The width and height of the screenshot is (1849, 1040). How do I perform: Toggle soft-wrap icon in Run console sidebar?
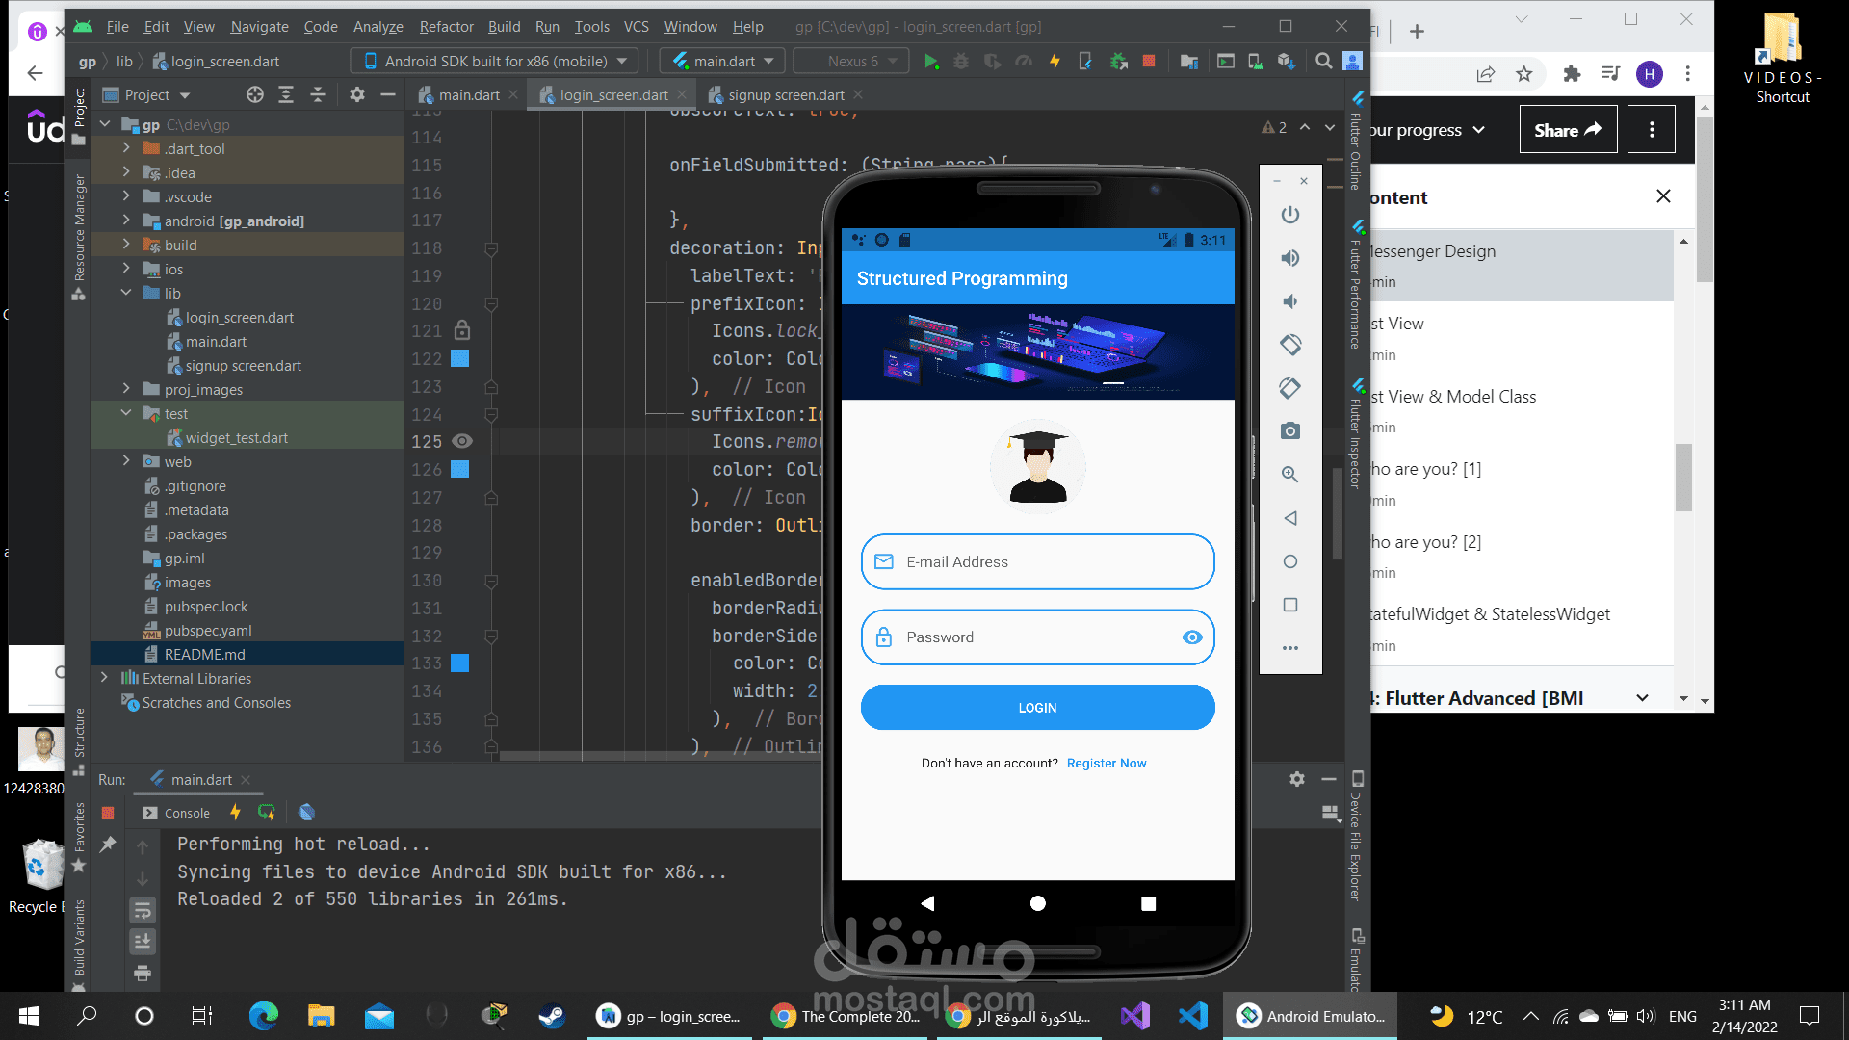point(143,910)
